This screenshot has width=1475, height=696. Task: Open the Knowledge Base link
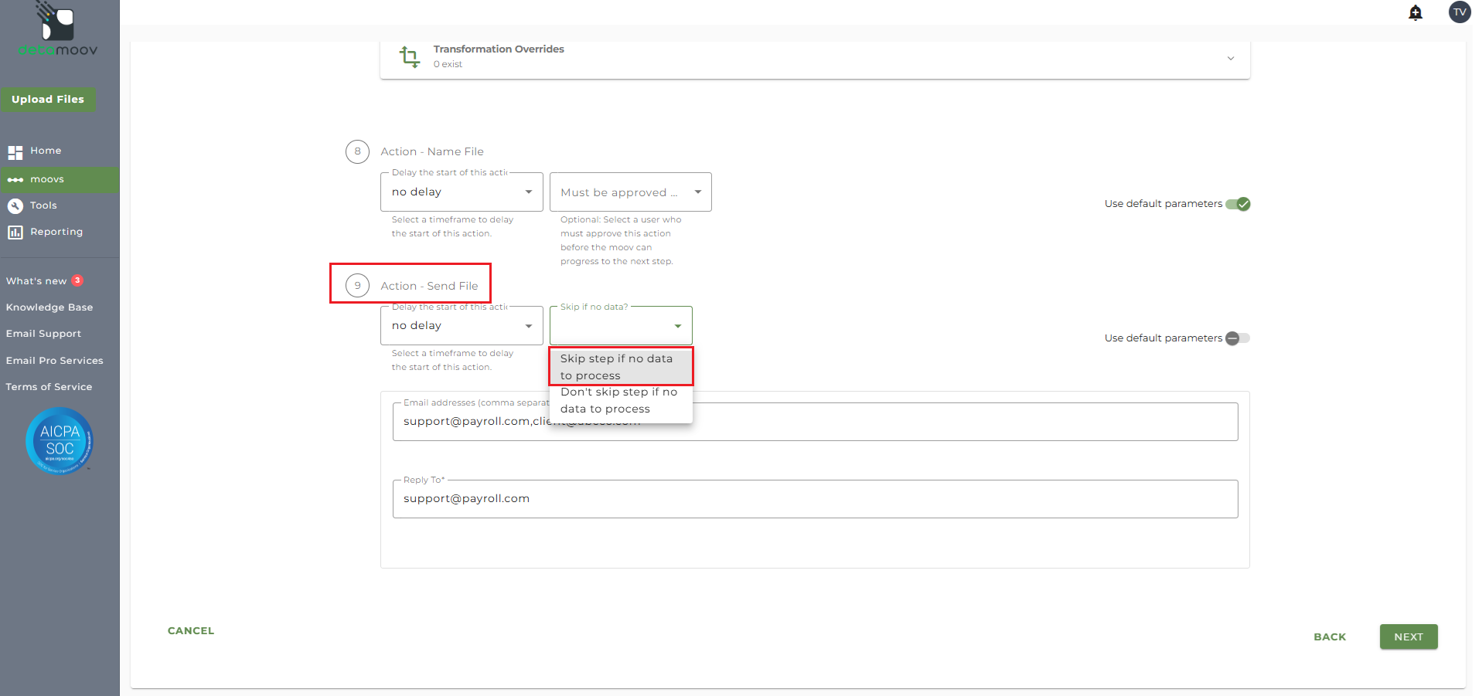pyautogui.click(x=49, y=307)
